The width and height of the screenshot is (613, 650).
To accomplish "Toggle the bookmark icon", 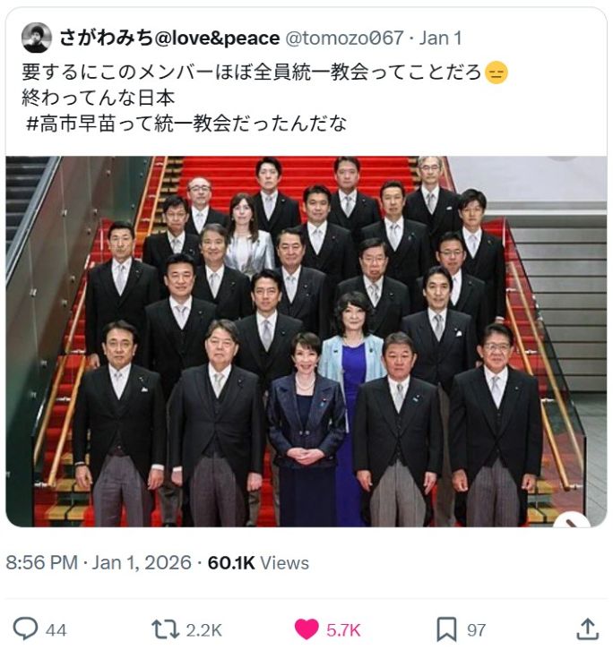I will (x=446, y=629).
